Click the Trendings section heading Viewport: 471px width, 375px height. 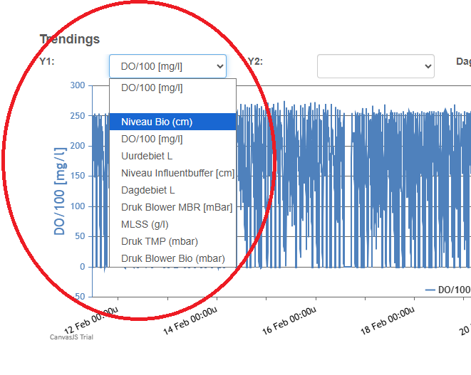click(x=70, y=39)
